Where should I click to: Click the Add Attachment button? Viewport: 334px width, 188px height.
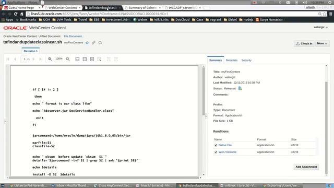(x=306, y=167)
